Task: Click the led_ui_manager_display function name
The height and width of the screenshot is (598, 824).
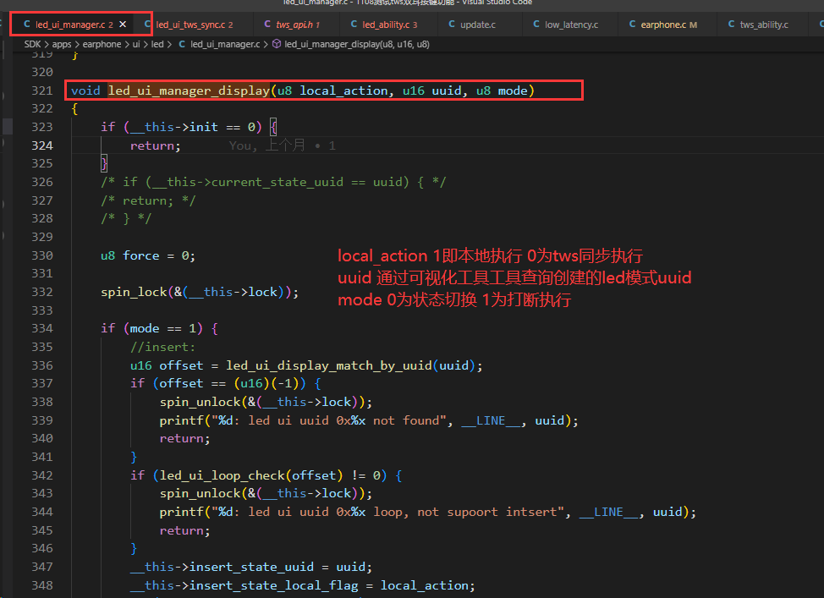Action: click(190, 91)
